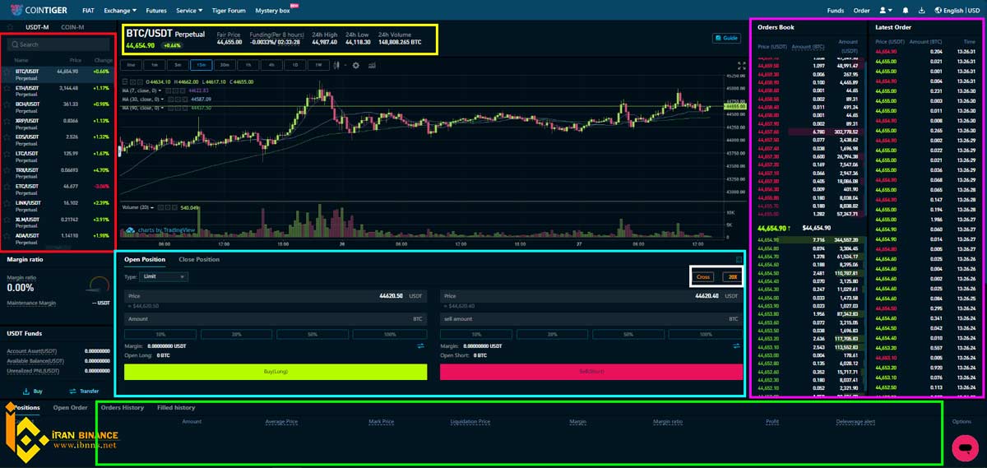Image resolution: width=987 pixels, height=468 pixels.
Task: Open the notifications bell
Action: (x=906, y=11)
